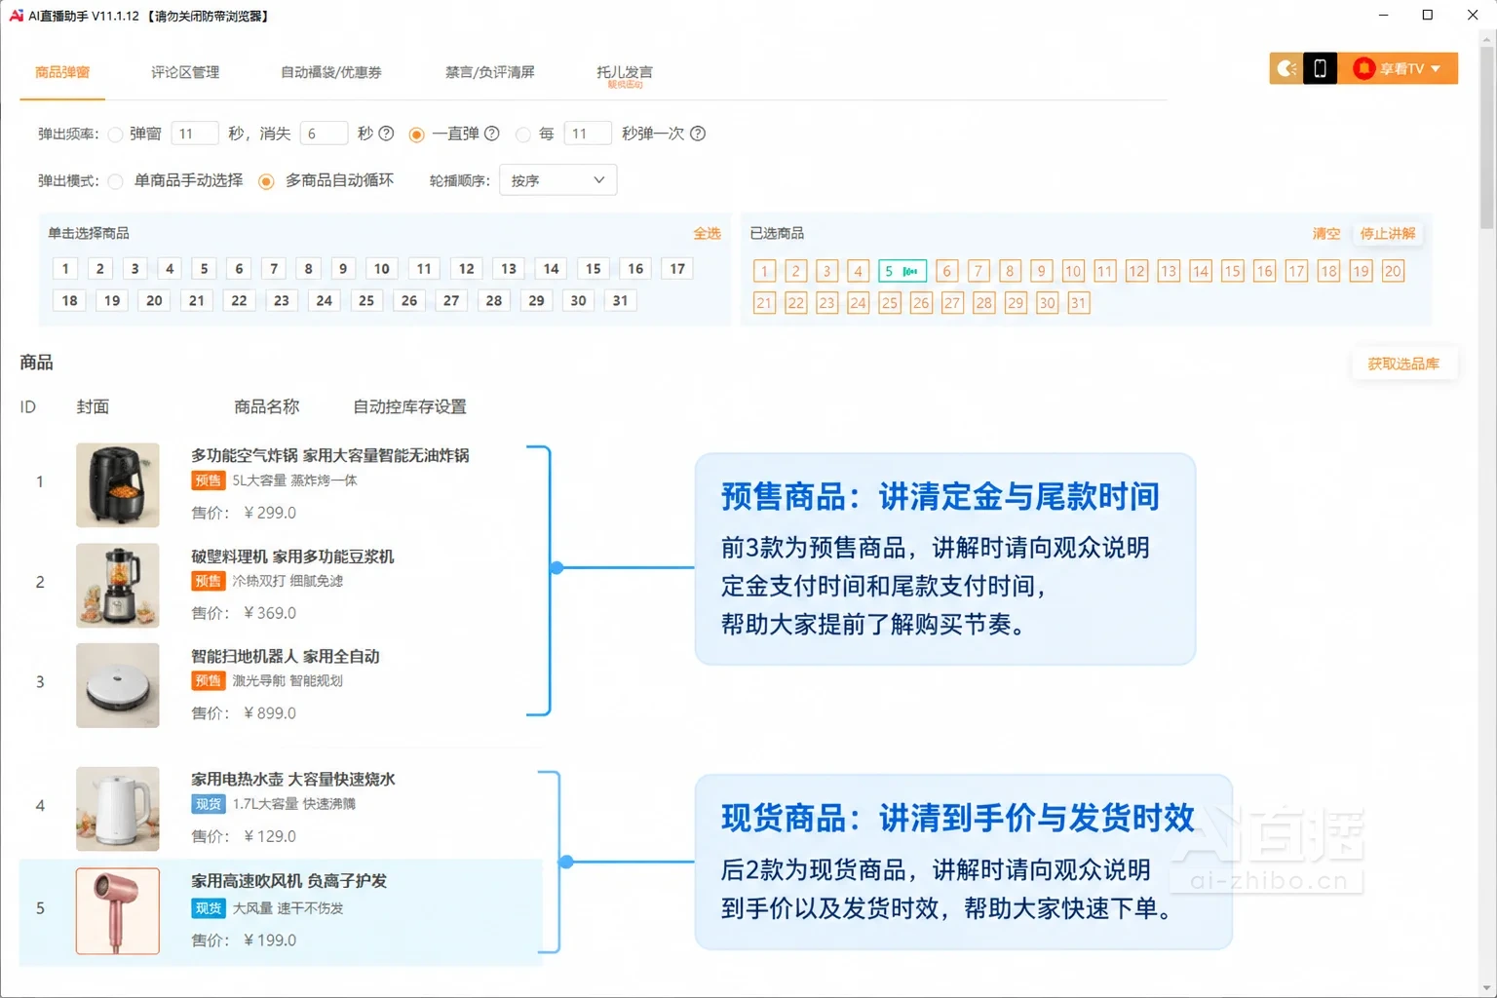This screenshot has height=998, width=1497.
Task: Select product number 17 in 单击选择商品
Action: pyautogui.click(x=677, y=269)
